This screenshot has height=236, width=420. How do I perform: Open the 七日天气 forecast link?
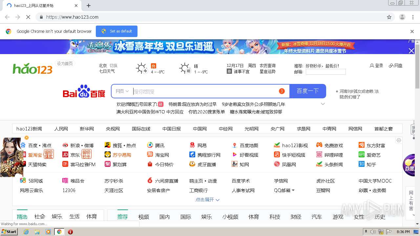coord(107,71)
